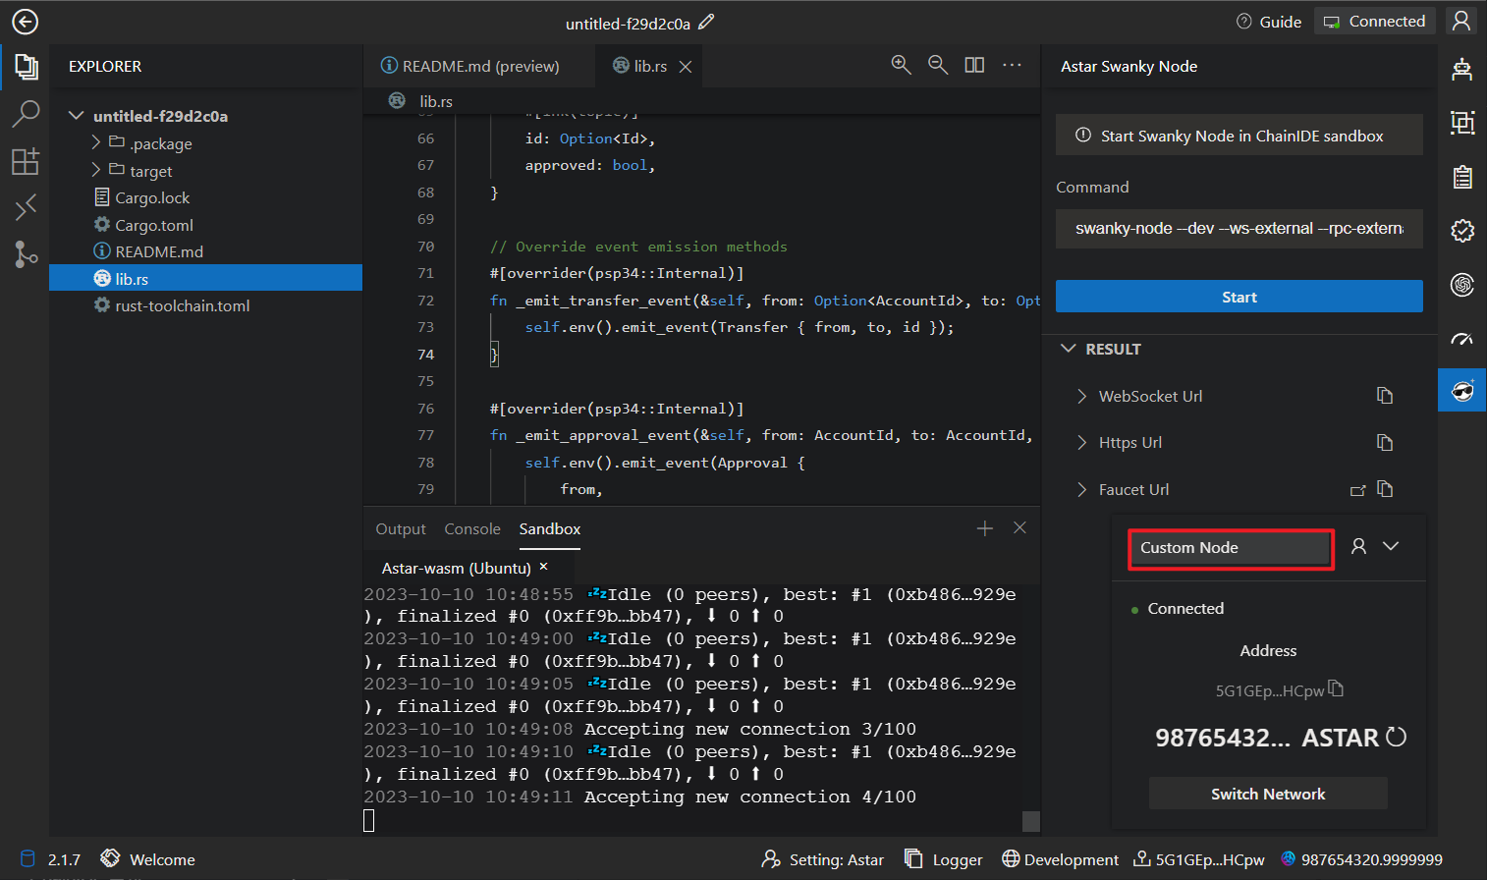Image resolution: width=1487 pixels, height=880 pixels.
Task: Refresh the ASTAR balance
Action: pos(1396,737)
